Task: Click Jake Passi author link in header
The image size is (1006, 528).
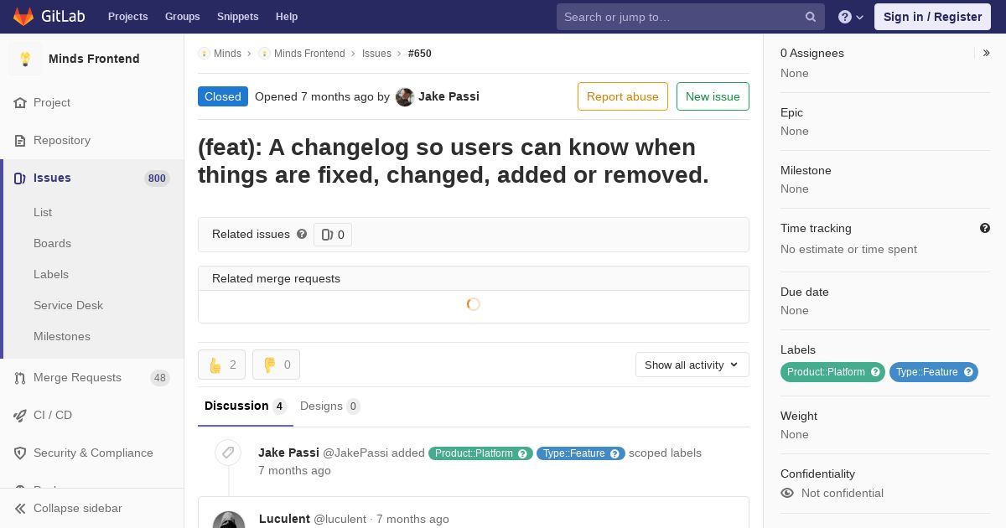Action: tap(449, 96)
